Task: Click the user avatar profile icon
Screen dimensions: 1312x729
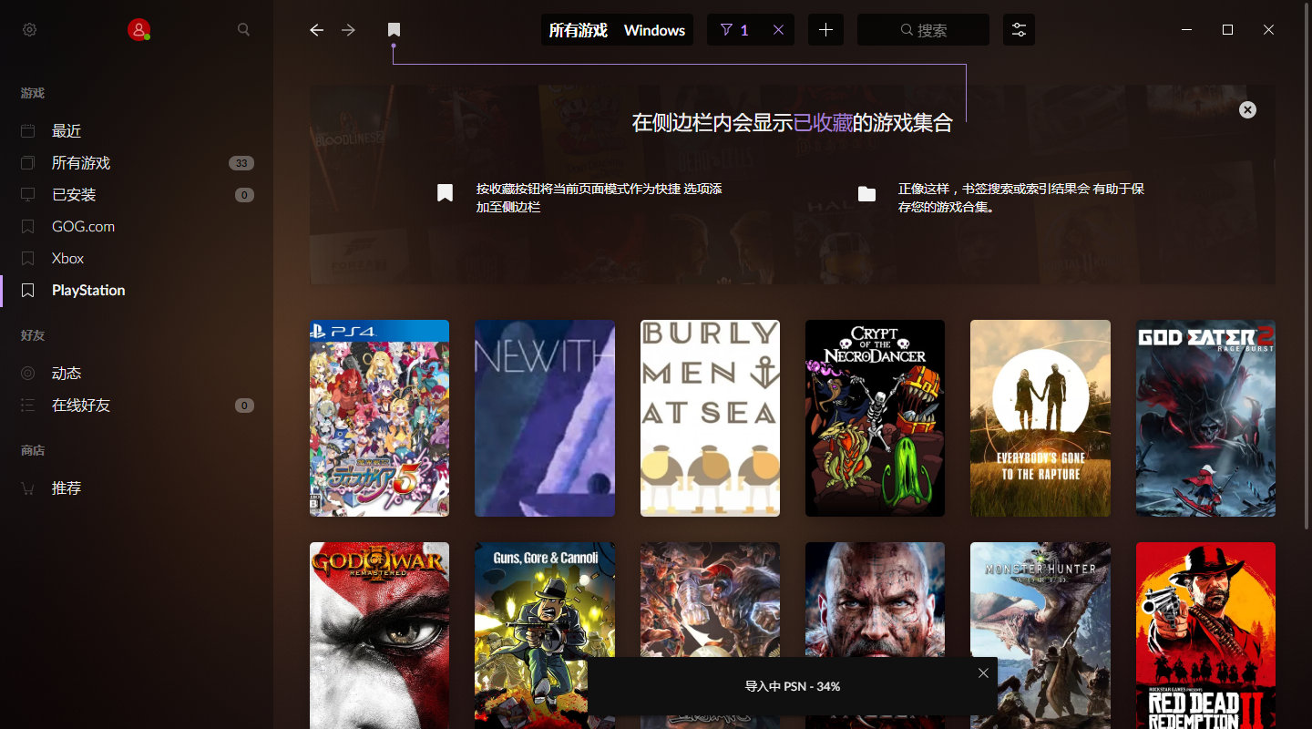Action: (x=138, y=29)
